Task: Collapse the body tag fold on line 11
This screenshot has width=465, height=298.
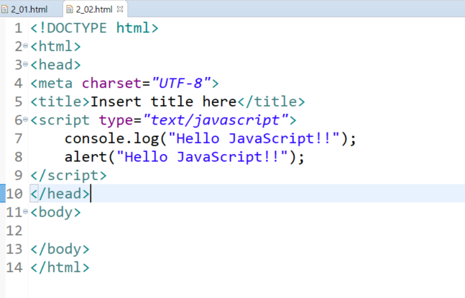Action: (x=25, y=212)
